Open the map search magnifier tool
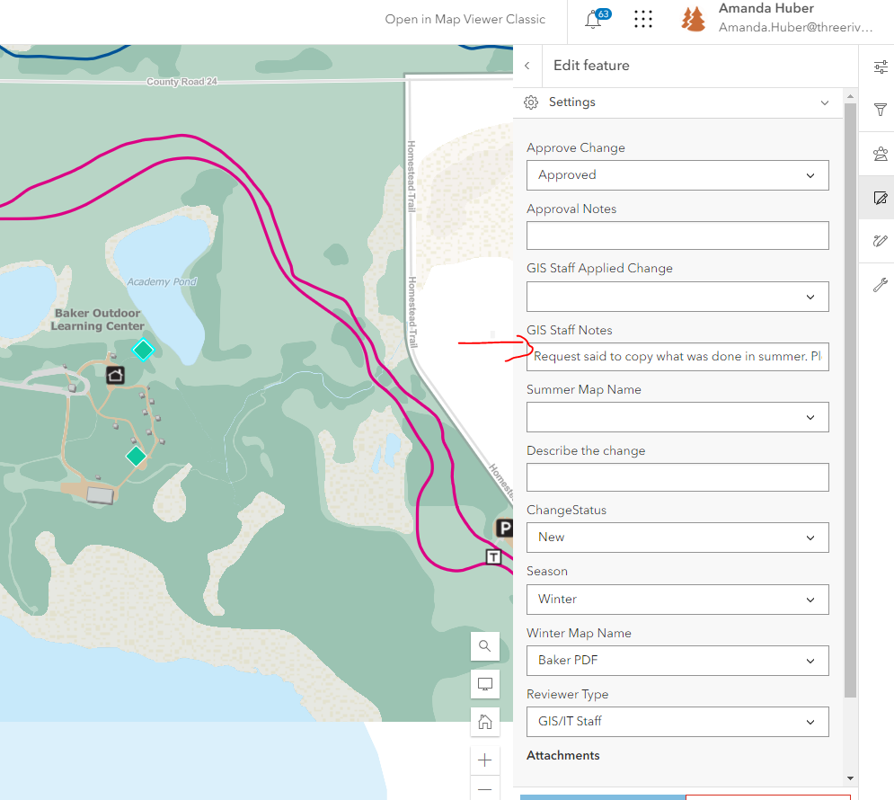Screen dimensions: 894x800 [484, 646]
